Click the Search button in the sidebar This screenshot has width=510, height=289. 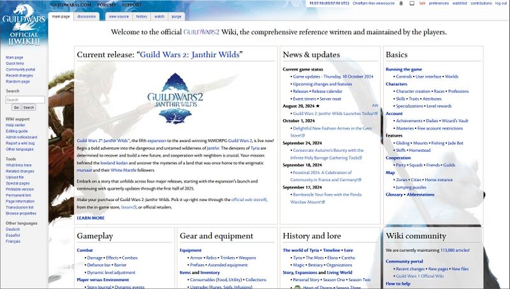[x=29, y=107]
